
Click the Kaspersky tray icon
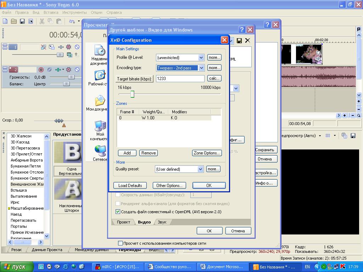tap(343, 267)
